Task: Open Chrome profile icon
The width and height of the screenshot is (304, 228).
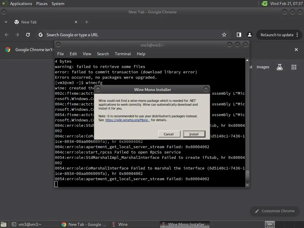Action: coord(249,35)
